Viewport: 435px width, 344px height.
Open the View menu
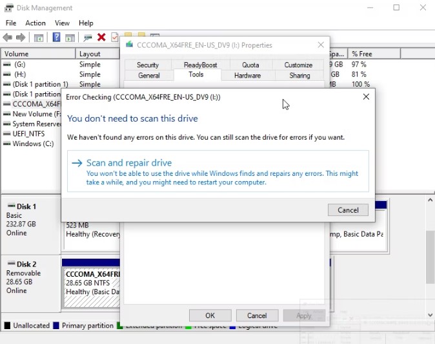[62, 23]
